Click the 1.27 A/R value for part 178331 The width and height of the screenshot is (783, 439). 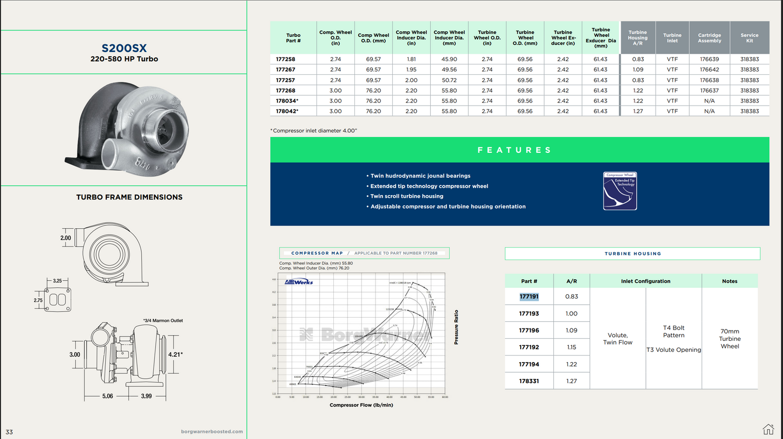pyautogui.click(x=571, y=381)
